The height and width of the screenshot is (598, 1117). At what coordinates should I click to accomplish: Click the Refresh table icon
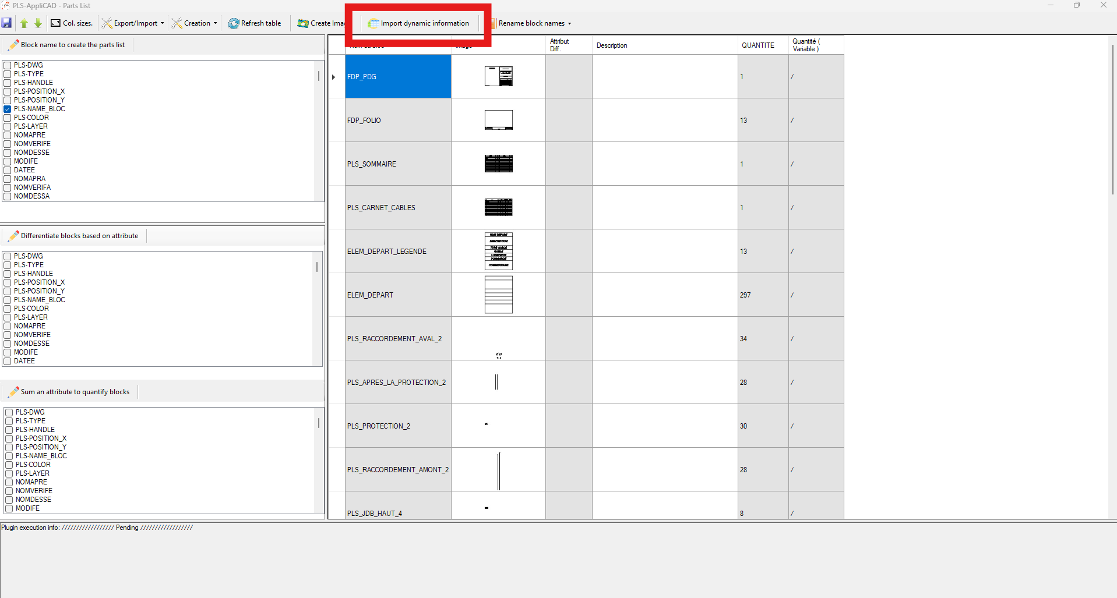pos(234,23)
